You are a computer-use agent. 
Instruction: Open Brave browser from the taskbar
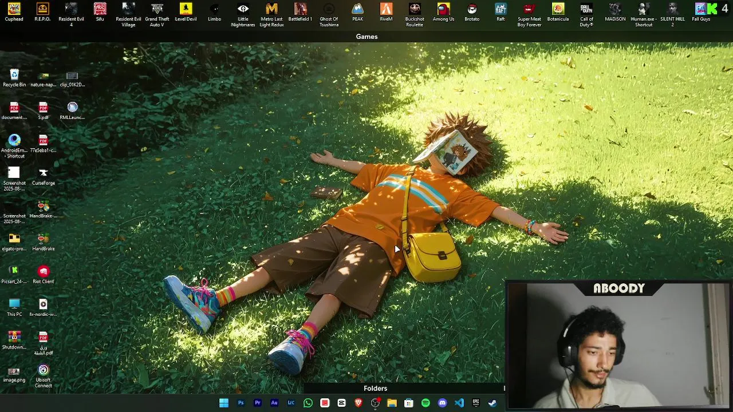point(358,403)
